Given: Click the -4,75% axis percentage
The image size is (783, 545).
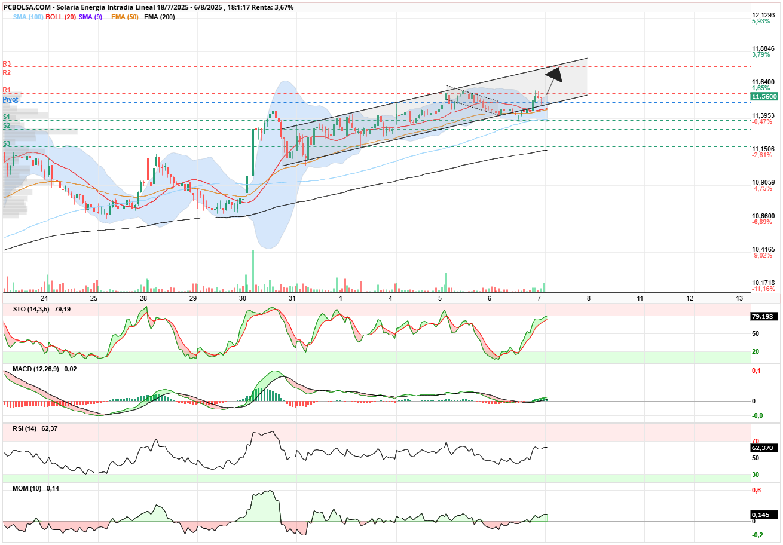Looking at the screenshot, I should point(761,188).
